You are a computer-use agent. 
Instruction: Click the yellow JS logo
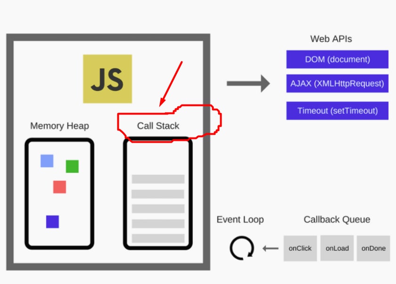click(107, 79)
